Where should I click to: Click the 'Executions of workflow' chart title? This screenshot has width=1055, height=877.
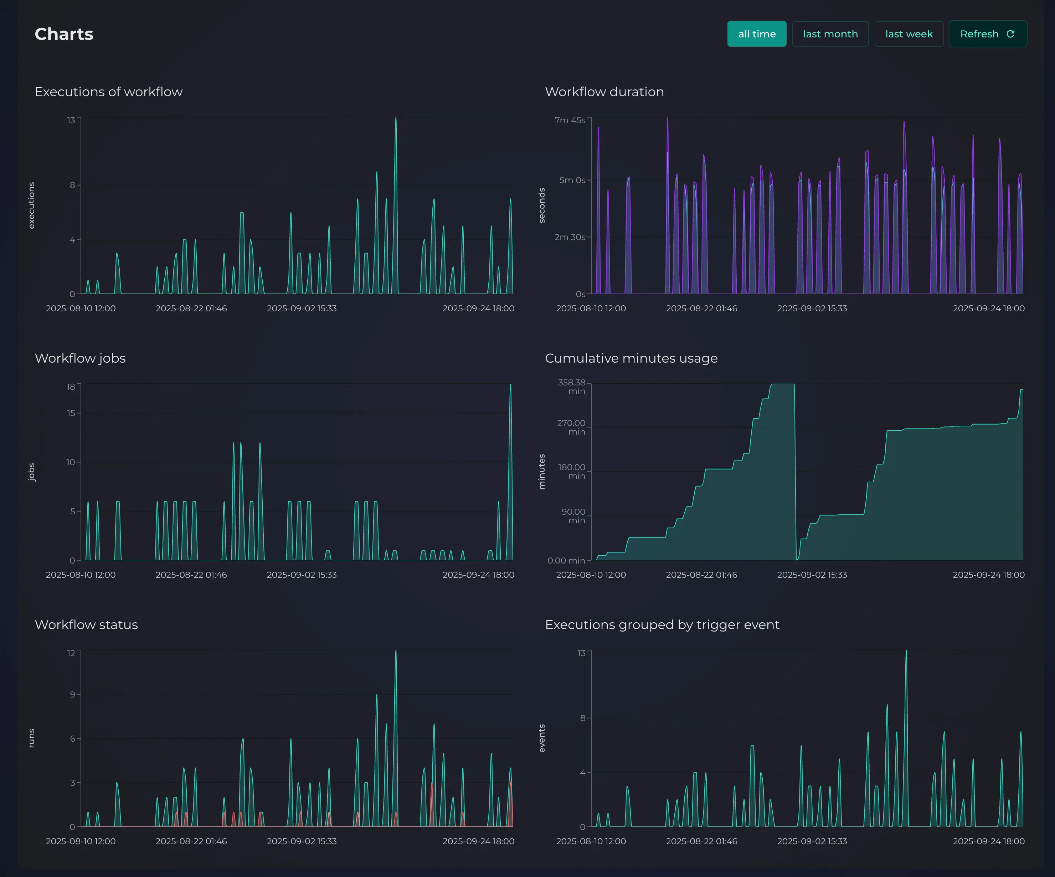[x=108, y=92]
